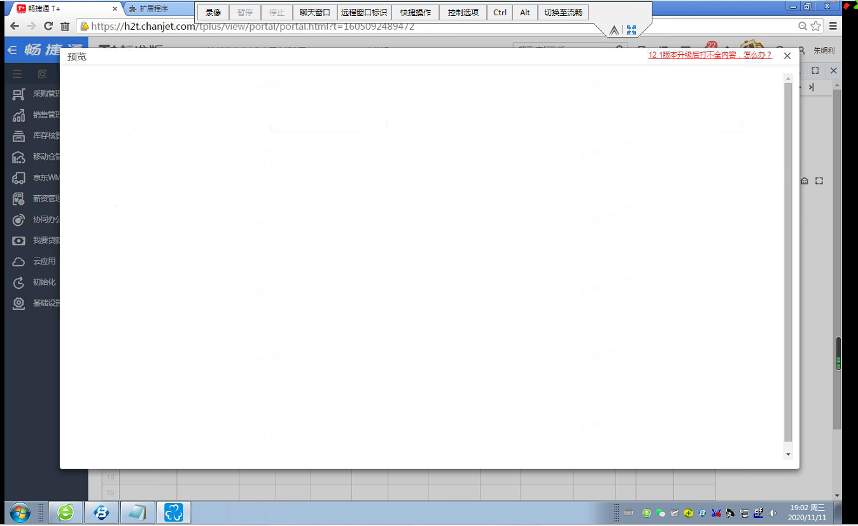Reload the page with the refresh icon
The height and width of the screenshot is (526, 858).
(x=48, y=26)
